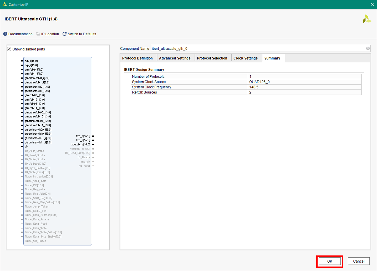Select the rxp_i[15:0] port
The height and width of the screenshot is (271, 377).
coord(31,65)
